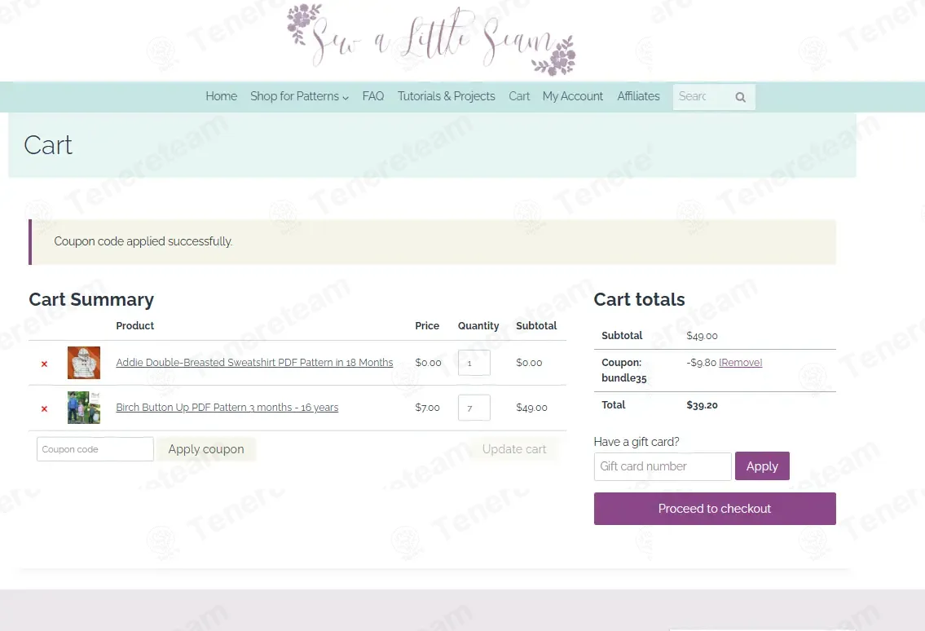Remove Addie Sweatshirt pattern with red X

(44, 364)
